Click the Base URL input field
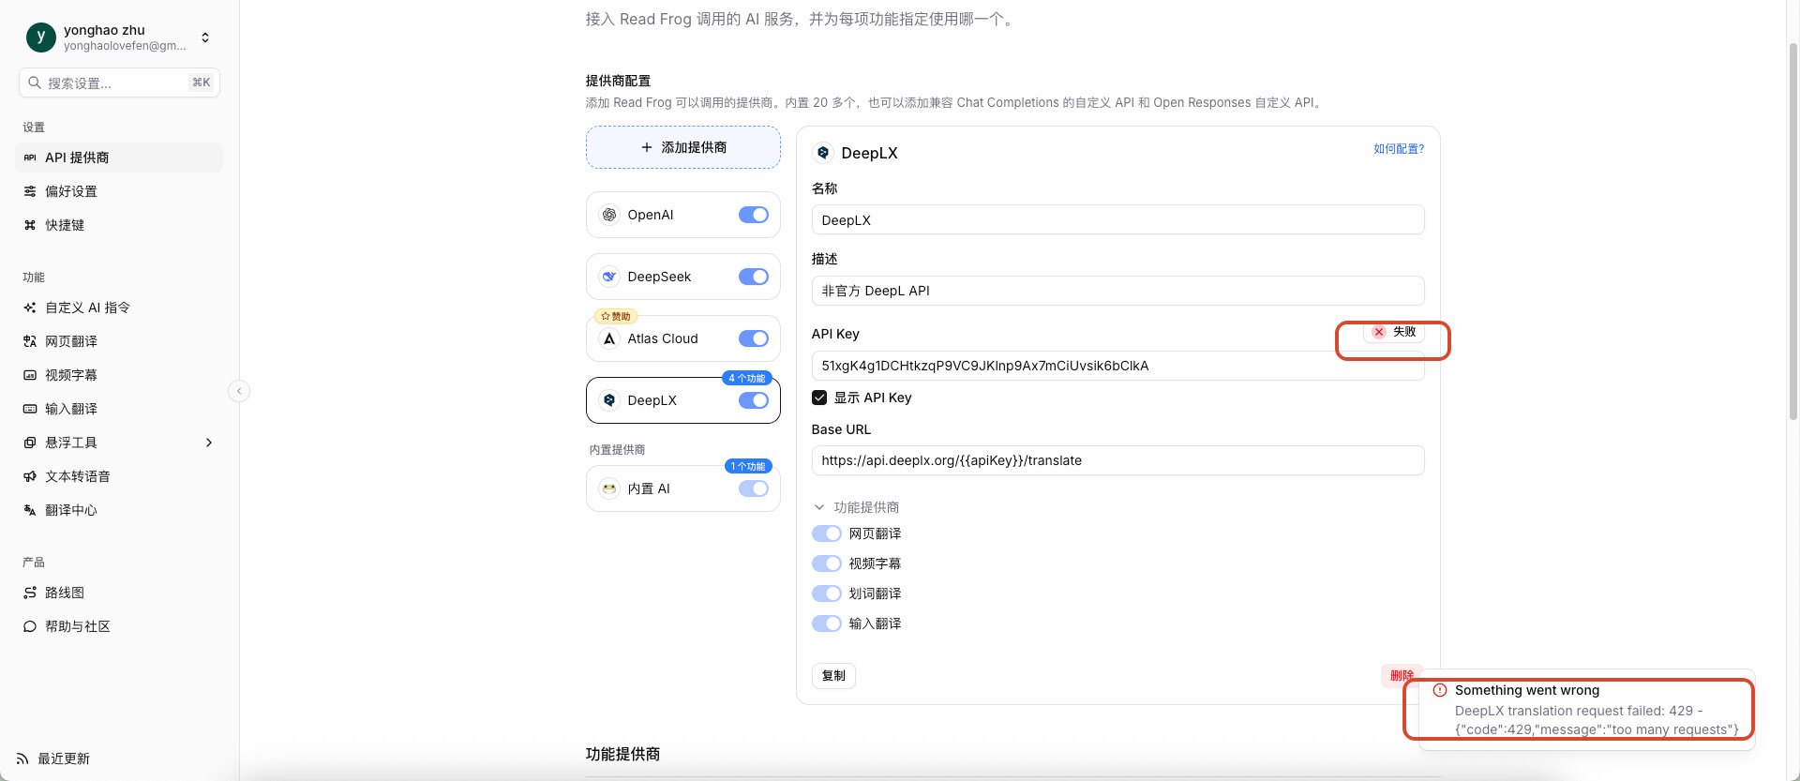Viewport: 1800px width, 781px height. point(1117,460)
